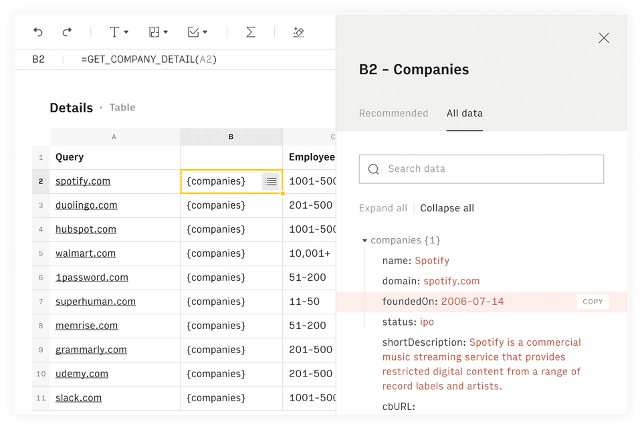Click the Expand all button

[x=383, y=208]
